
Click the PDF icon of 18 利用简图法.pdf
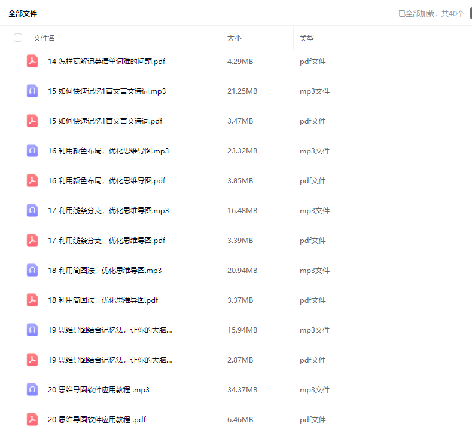[x=32, y=300]
